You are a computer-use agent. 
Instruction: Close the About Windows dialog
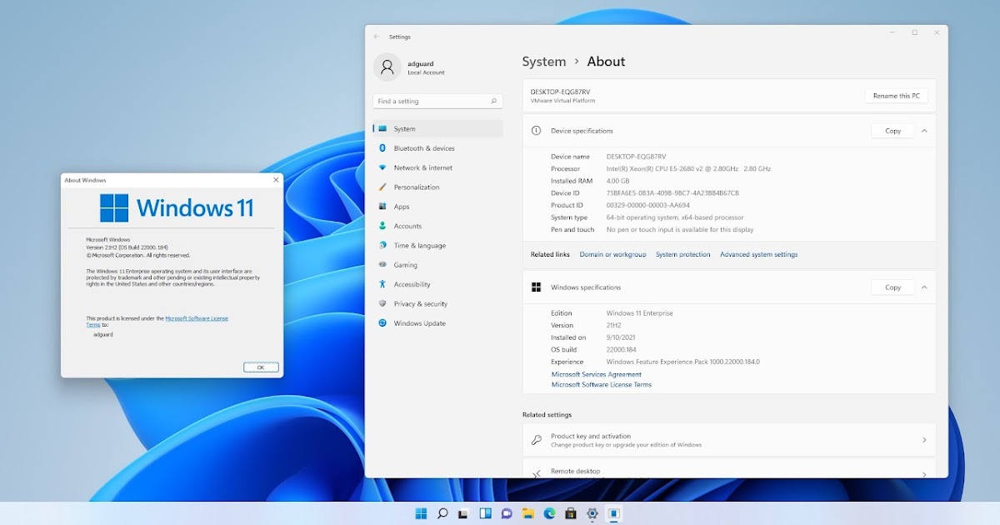[276, 179]
